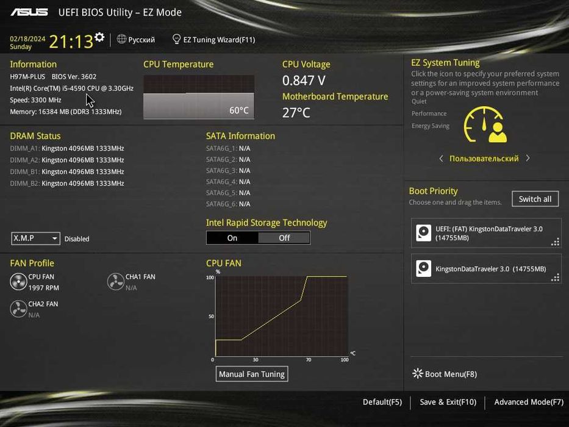Click SATA6G_2: N/A row
Viewport: 569px width, 427px height.
[x=228, y=159]
